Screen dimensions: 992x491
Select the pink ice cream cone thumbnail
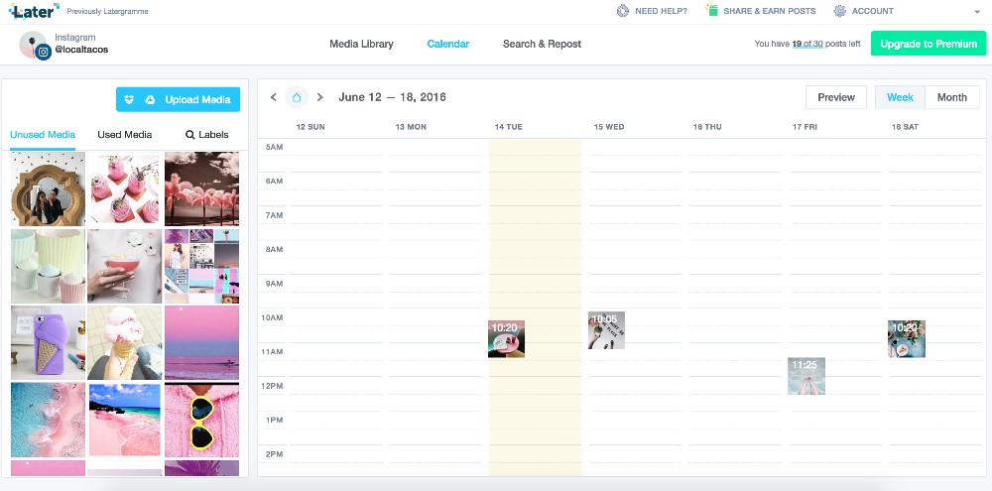[125, 343]
